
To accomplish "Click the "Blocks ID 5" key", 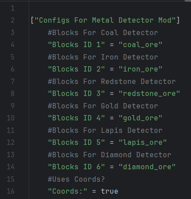I will [76, 143].
